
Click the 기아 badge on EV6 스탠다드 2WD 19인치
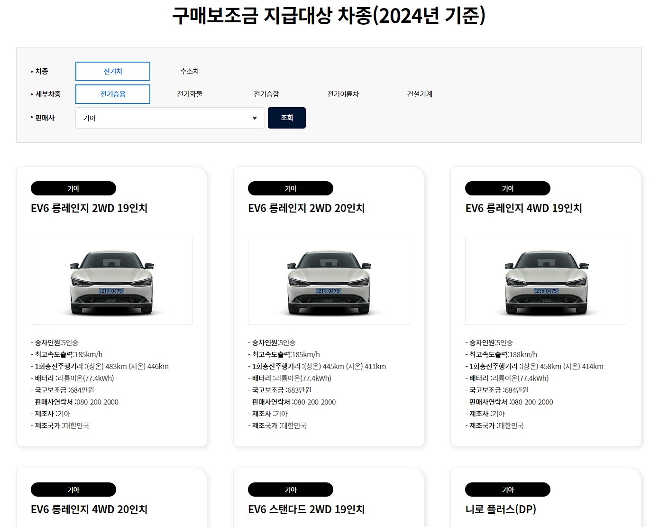[x=291, y=490]
